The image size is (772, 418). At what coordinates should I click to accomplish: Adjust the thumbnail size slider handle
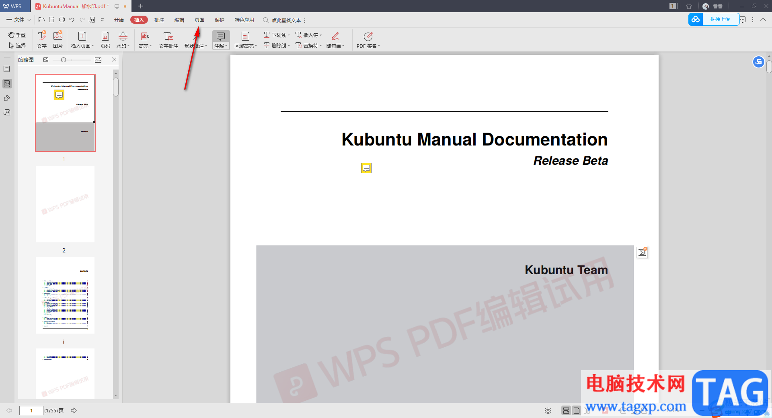pos(64,60)
